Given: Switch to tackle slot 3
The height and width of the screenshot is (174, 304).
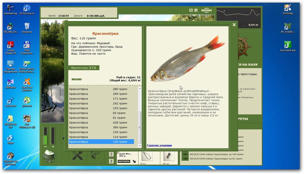Looking at the screenshot, I should tap(111, 161).
